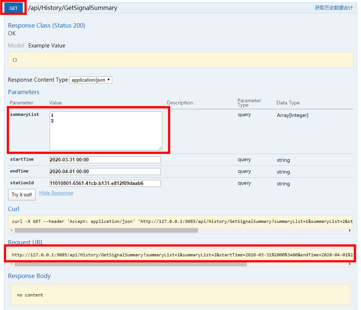The height and width of the screenshot is (310, 361).
Task: Click the Array[integer] data type text
Action: tap(293, 115)
